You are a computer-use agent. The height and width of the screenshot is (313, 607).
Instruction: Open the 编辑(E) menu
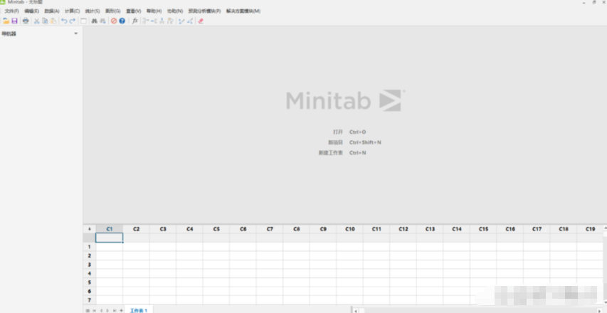pos(32,11)
